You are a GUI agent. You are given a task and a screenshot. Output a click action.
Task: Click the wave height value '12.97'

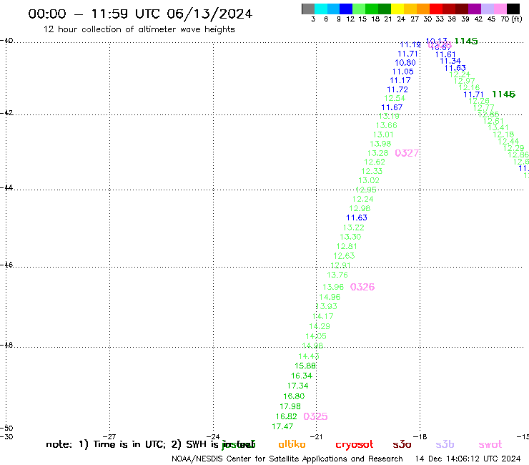pos(464,81)
